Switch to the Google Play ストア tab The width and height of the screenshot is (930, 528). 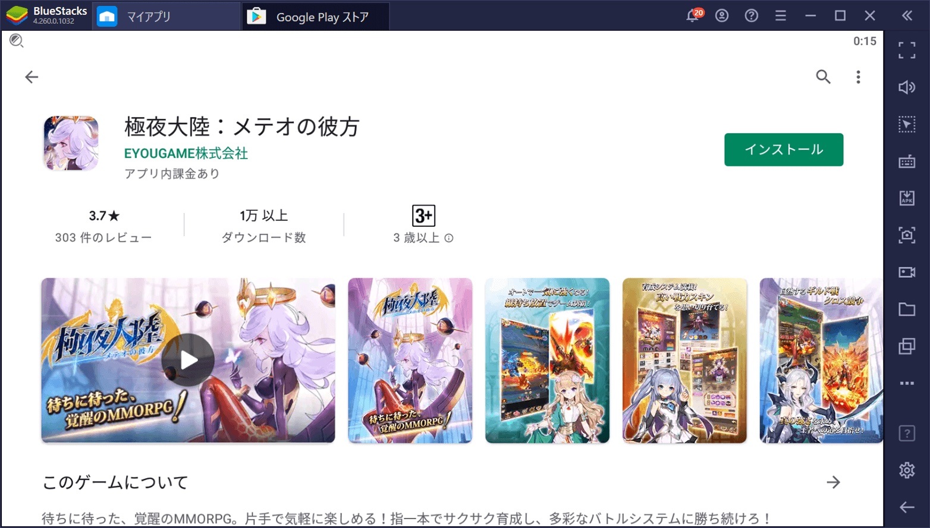click(316, 16)
